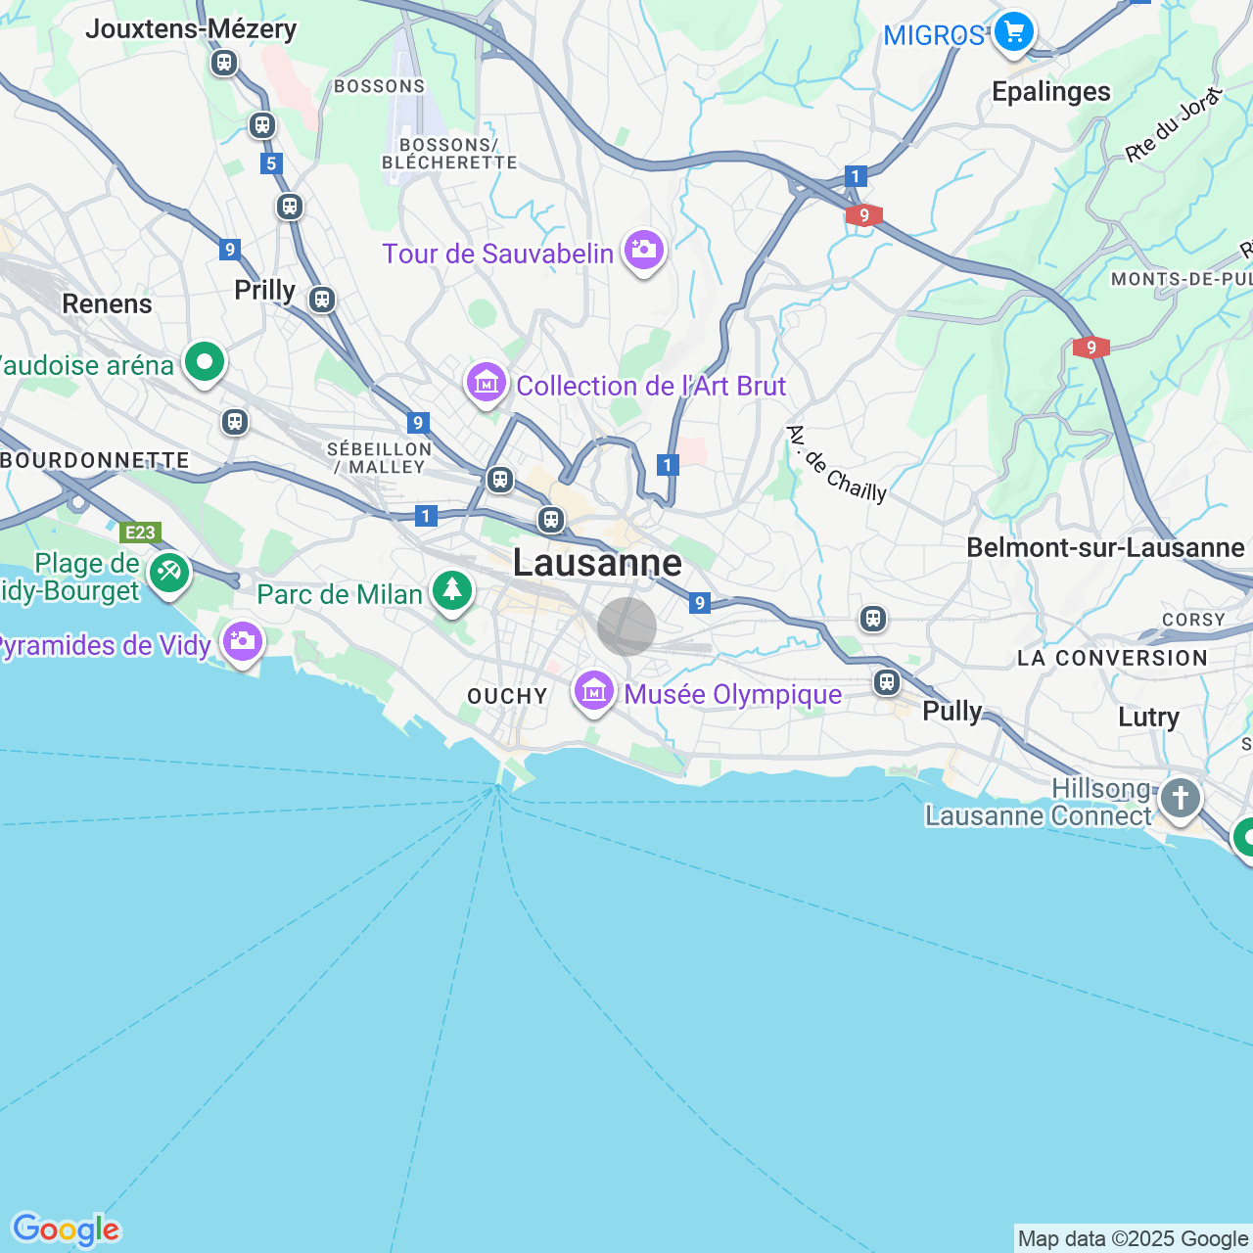Select the Tour de Sauvabelin camera pin
Screen dimensions: 1253x1253
643,251
